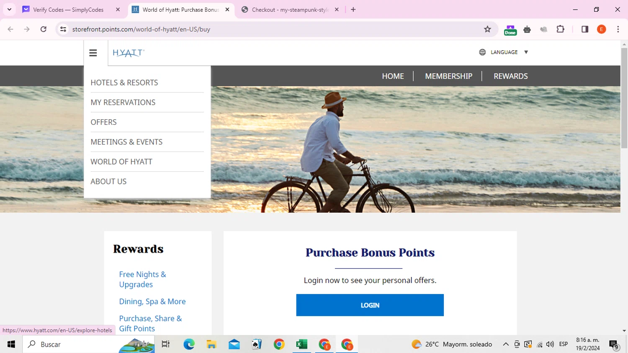Select the OFFERS menu item
This screenshot has height=353, width=628.
pos(104,122)
